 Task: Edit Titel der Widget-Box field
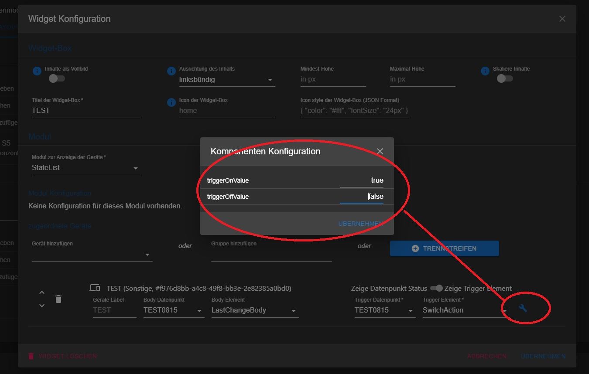point(86,111)
